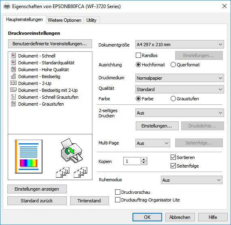Uncheck the Sortieren checkbox
This screenshot has width=231, height=225.
pos(173,157)
